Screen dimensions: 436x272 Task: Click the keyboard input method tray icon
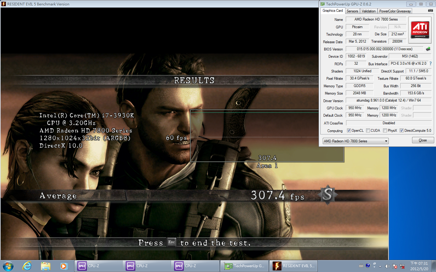click(x=361, y=266)
